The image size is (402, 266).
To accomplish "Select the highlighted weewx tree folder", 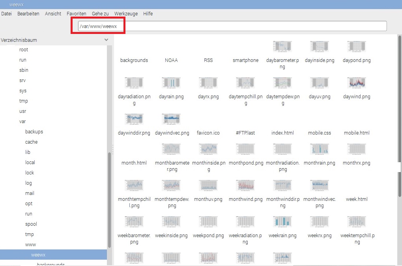I will [53, 255].
